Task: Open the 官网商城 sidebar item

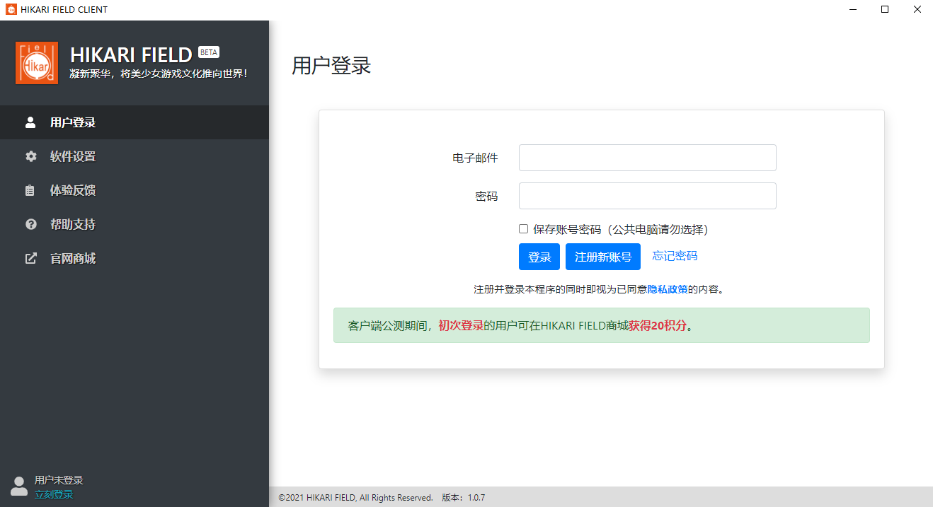Action: coord(134,258)
